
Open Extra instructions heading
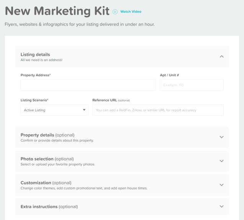coord(49,207)
